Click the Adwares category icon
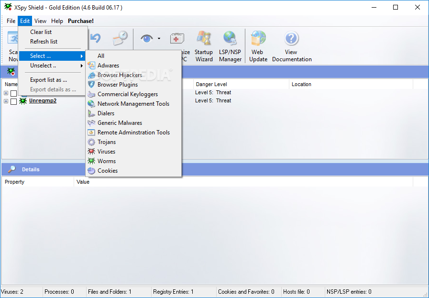 pyautogui.click(x=91, y=66)
